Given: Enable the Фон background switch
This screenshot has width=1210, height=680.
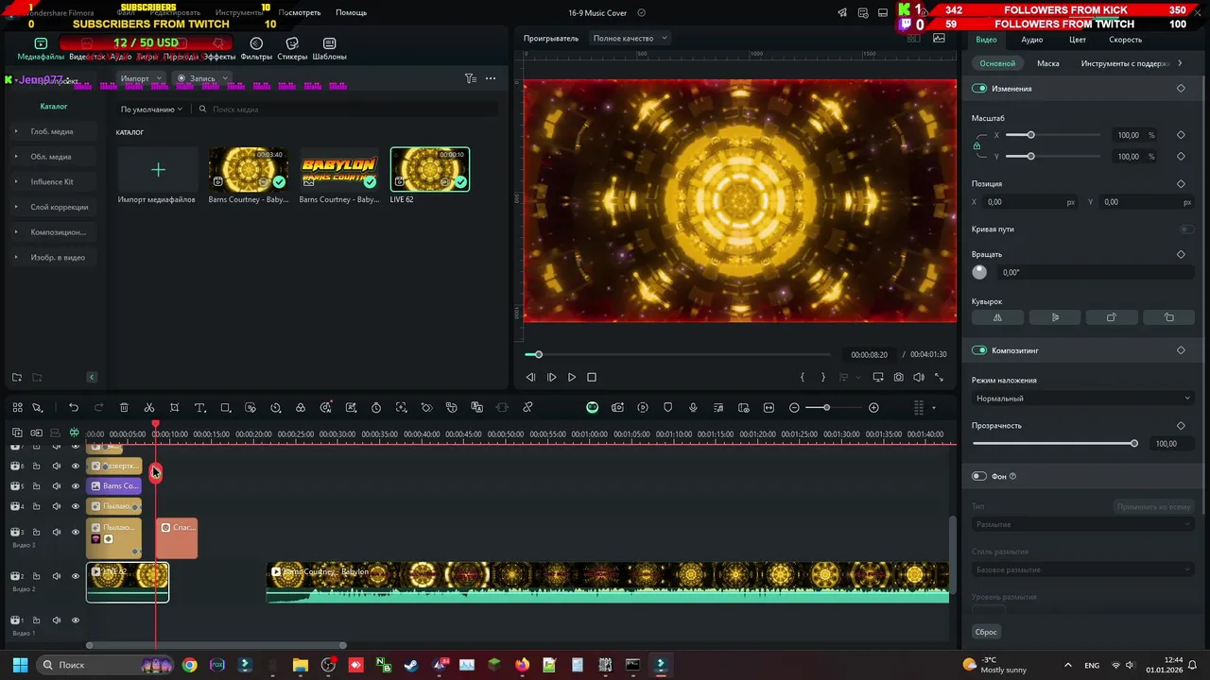Looking at the screenshot, I should click(979, 476).
